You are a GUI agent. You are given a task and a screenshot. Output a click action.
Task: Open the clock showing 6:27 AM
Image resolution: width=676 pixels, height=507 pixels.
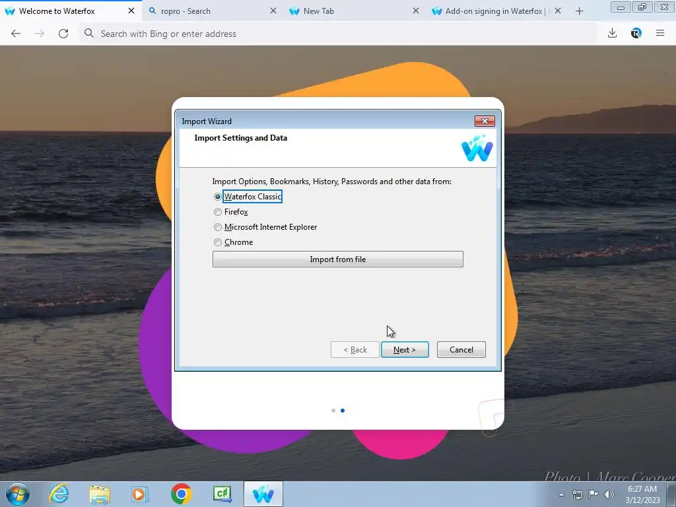pyautogui.click(x=642, y=494)
